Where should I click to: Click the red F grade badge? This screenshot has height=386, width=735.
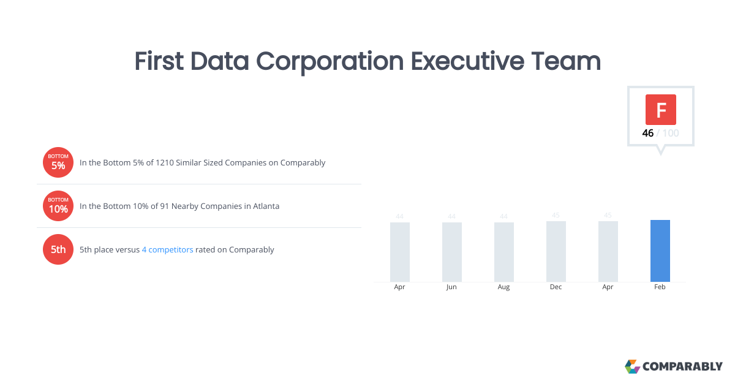pos(660,110)
